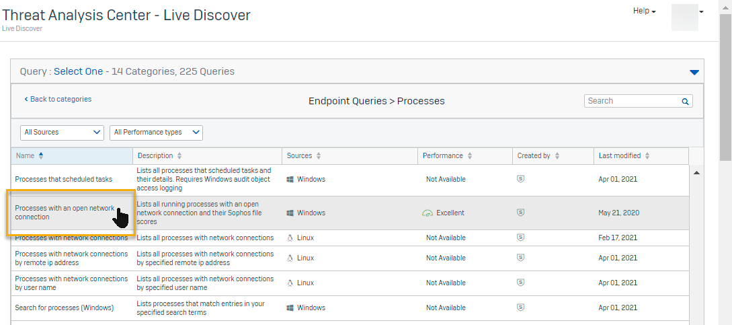Sort by the Description column header
732x325 pixels.
pyautogui.click(x=155, y=156)
